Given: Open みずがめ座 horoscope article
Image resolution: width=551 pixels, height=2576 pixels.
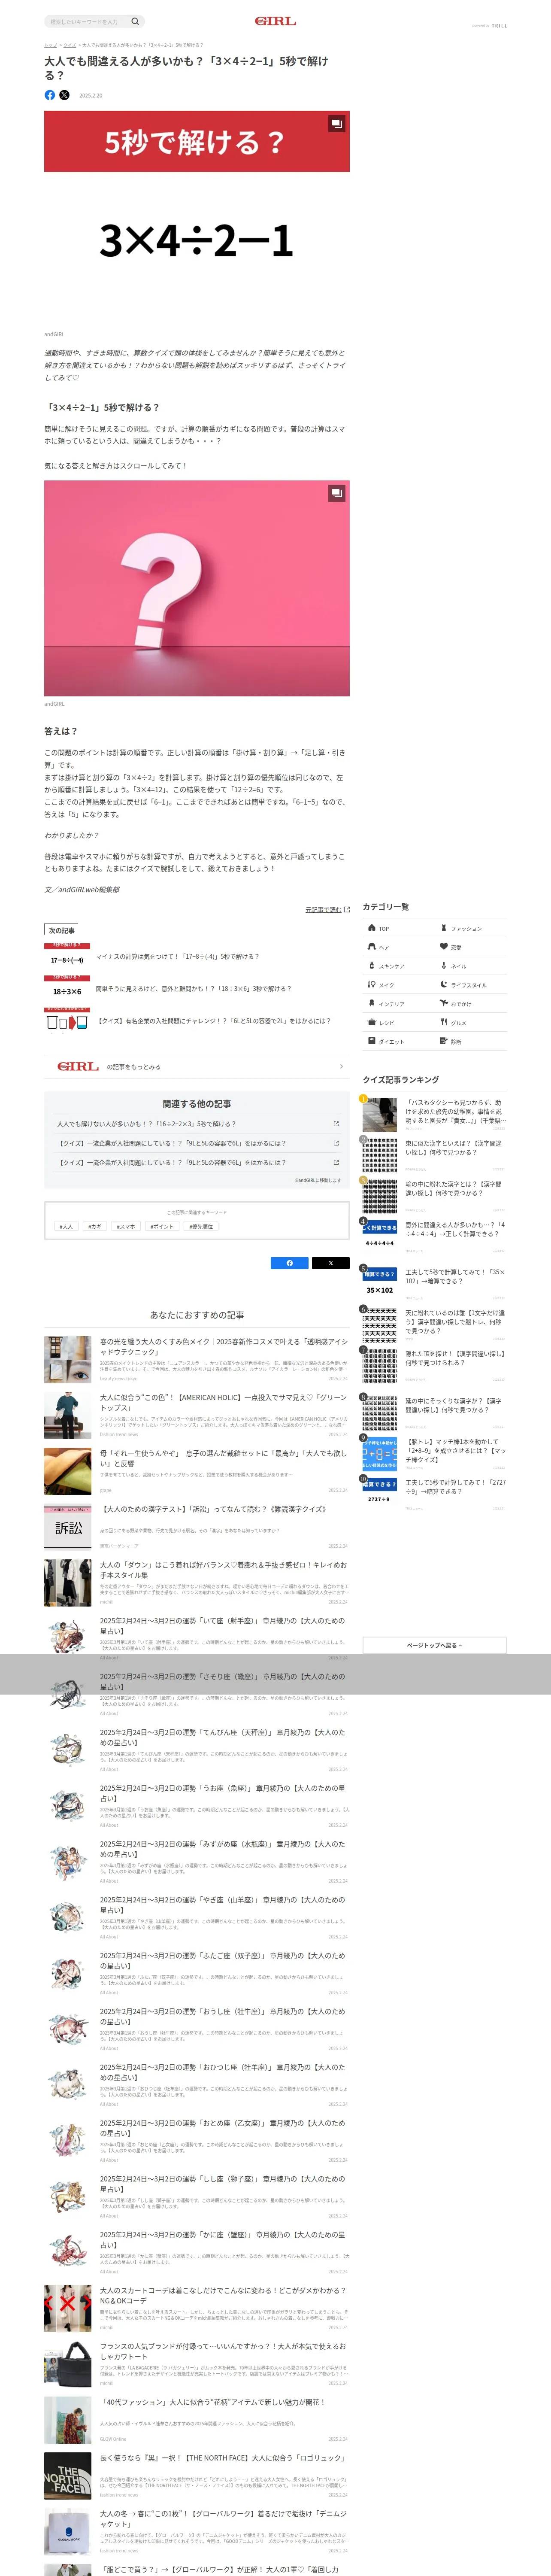Looking at the screenshot, I should tap(196, 1862).
